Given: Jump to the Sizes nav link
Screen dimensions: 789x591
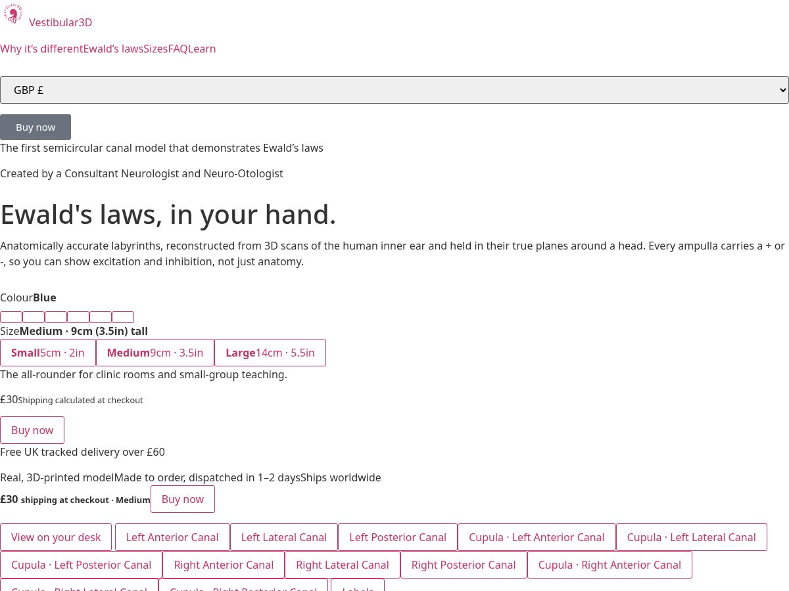Looking at the screenshot, I should [156, 49].
